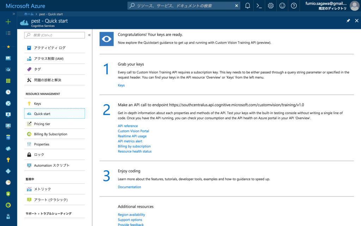Open the cloud database sidebar icon

8,149
